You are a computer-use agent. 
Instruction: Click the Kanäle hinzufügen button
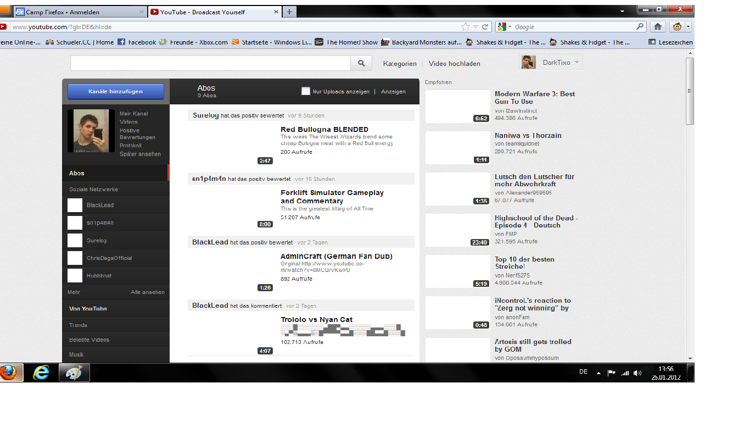pyautogui.click(x=116, y=92)
